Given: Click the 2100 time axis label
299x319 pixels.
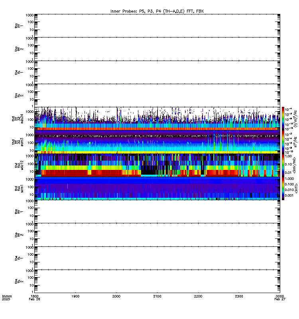Looking at the screenshot, I should point(157,296).
